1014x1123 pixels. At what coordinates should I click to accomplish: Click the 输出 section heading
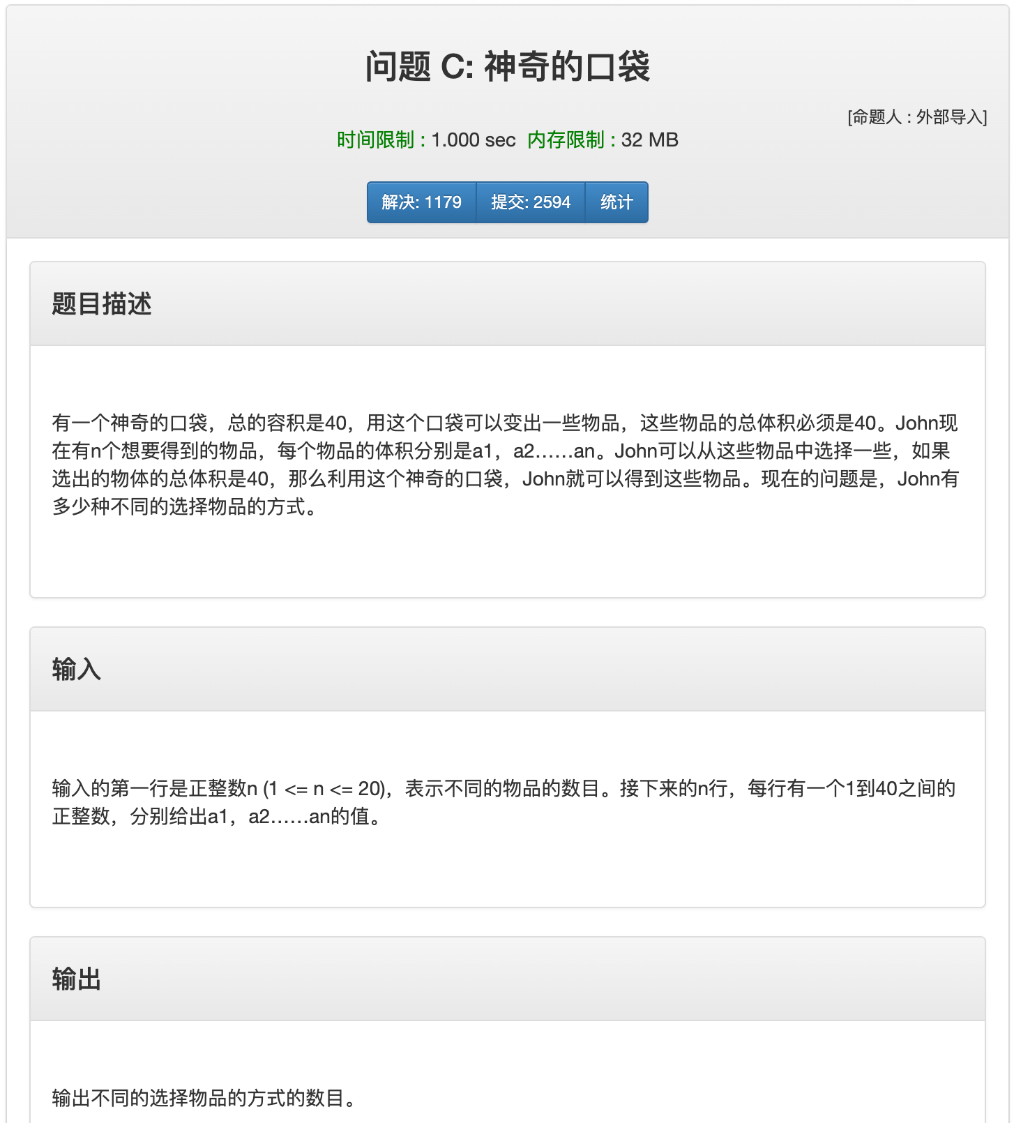[77, 979]
